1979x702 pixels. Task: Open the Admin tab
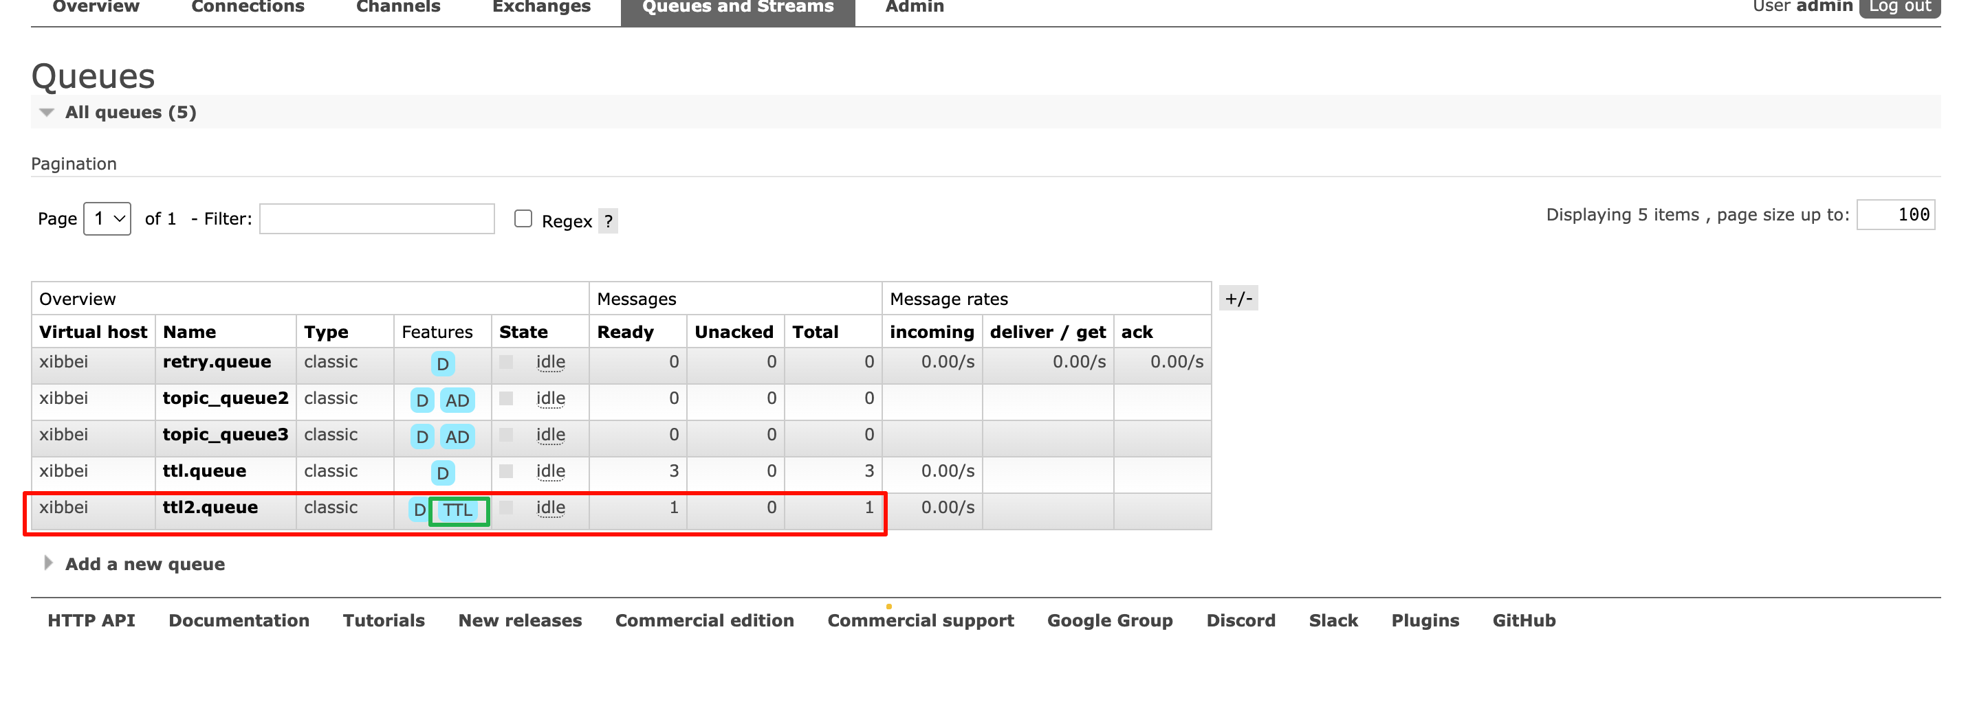click(x=915, y=8)
